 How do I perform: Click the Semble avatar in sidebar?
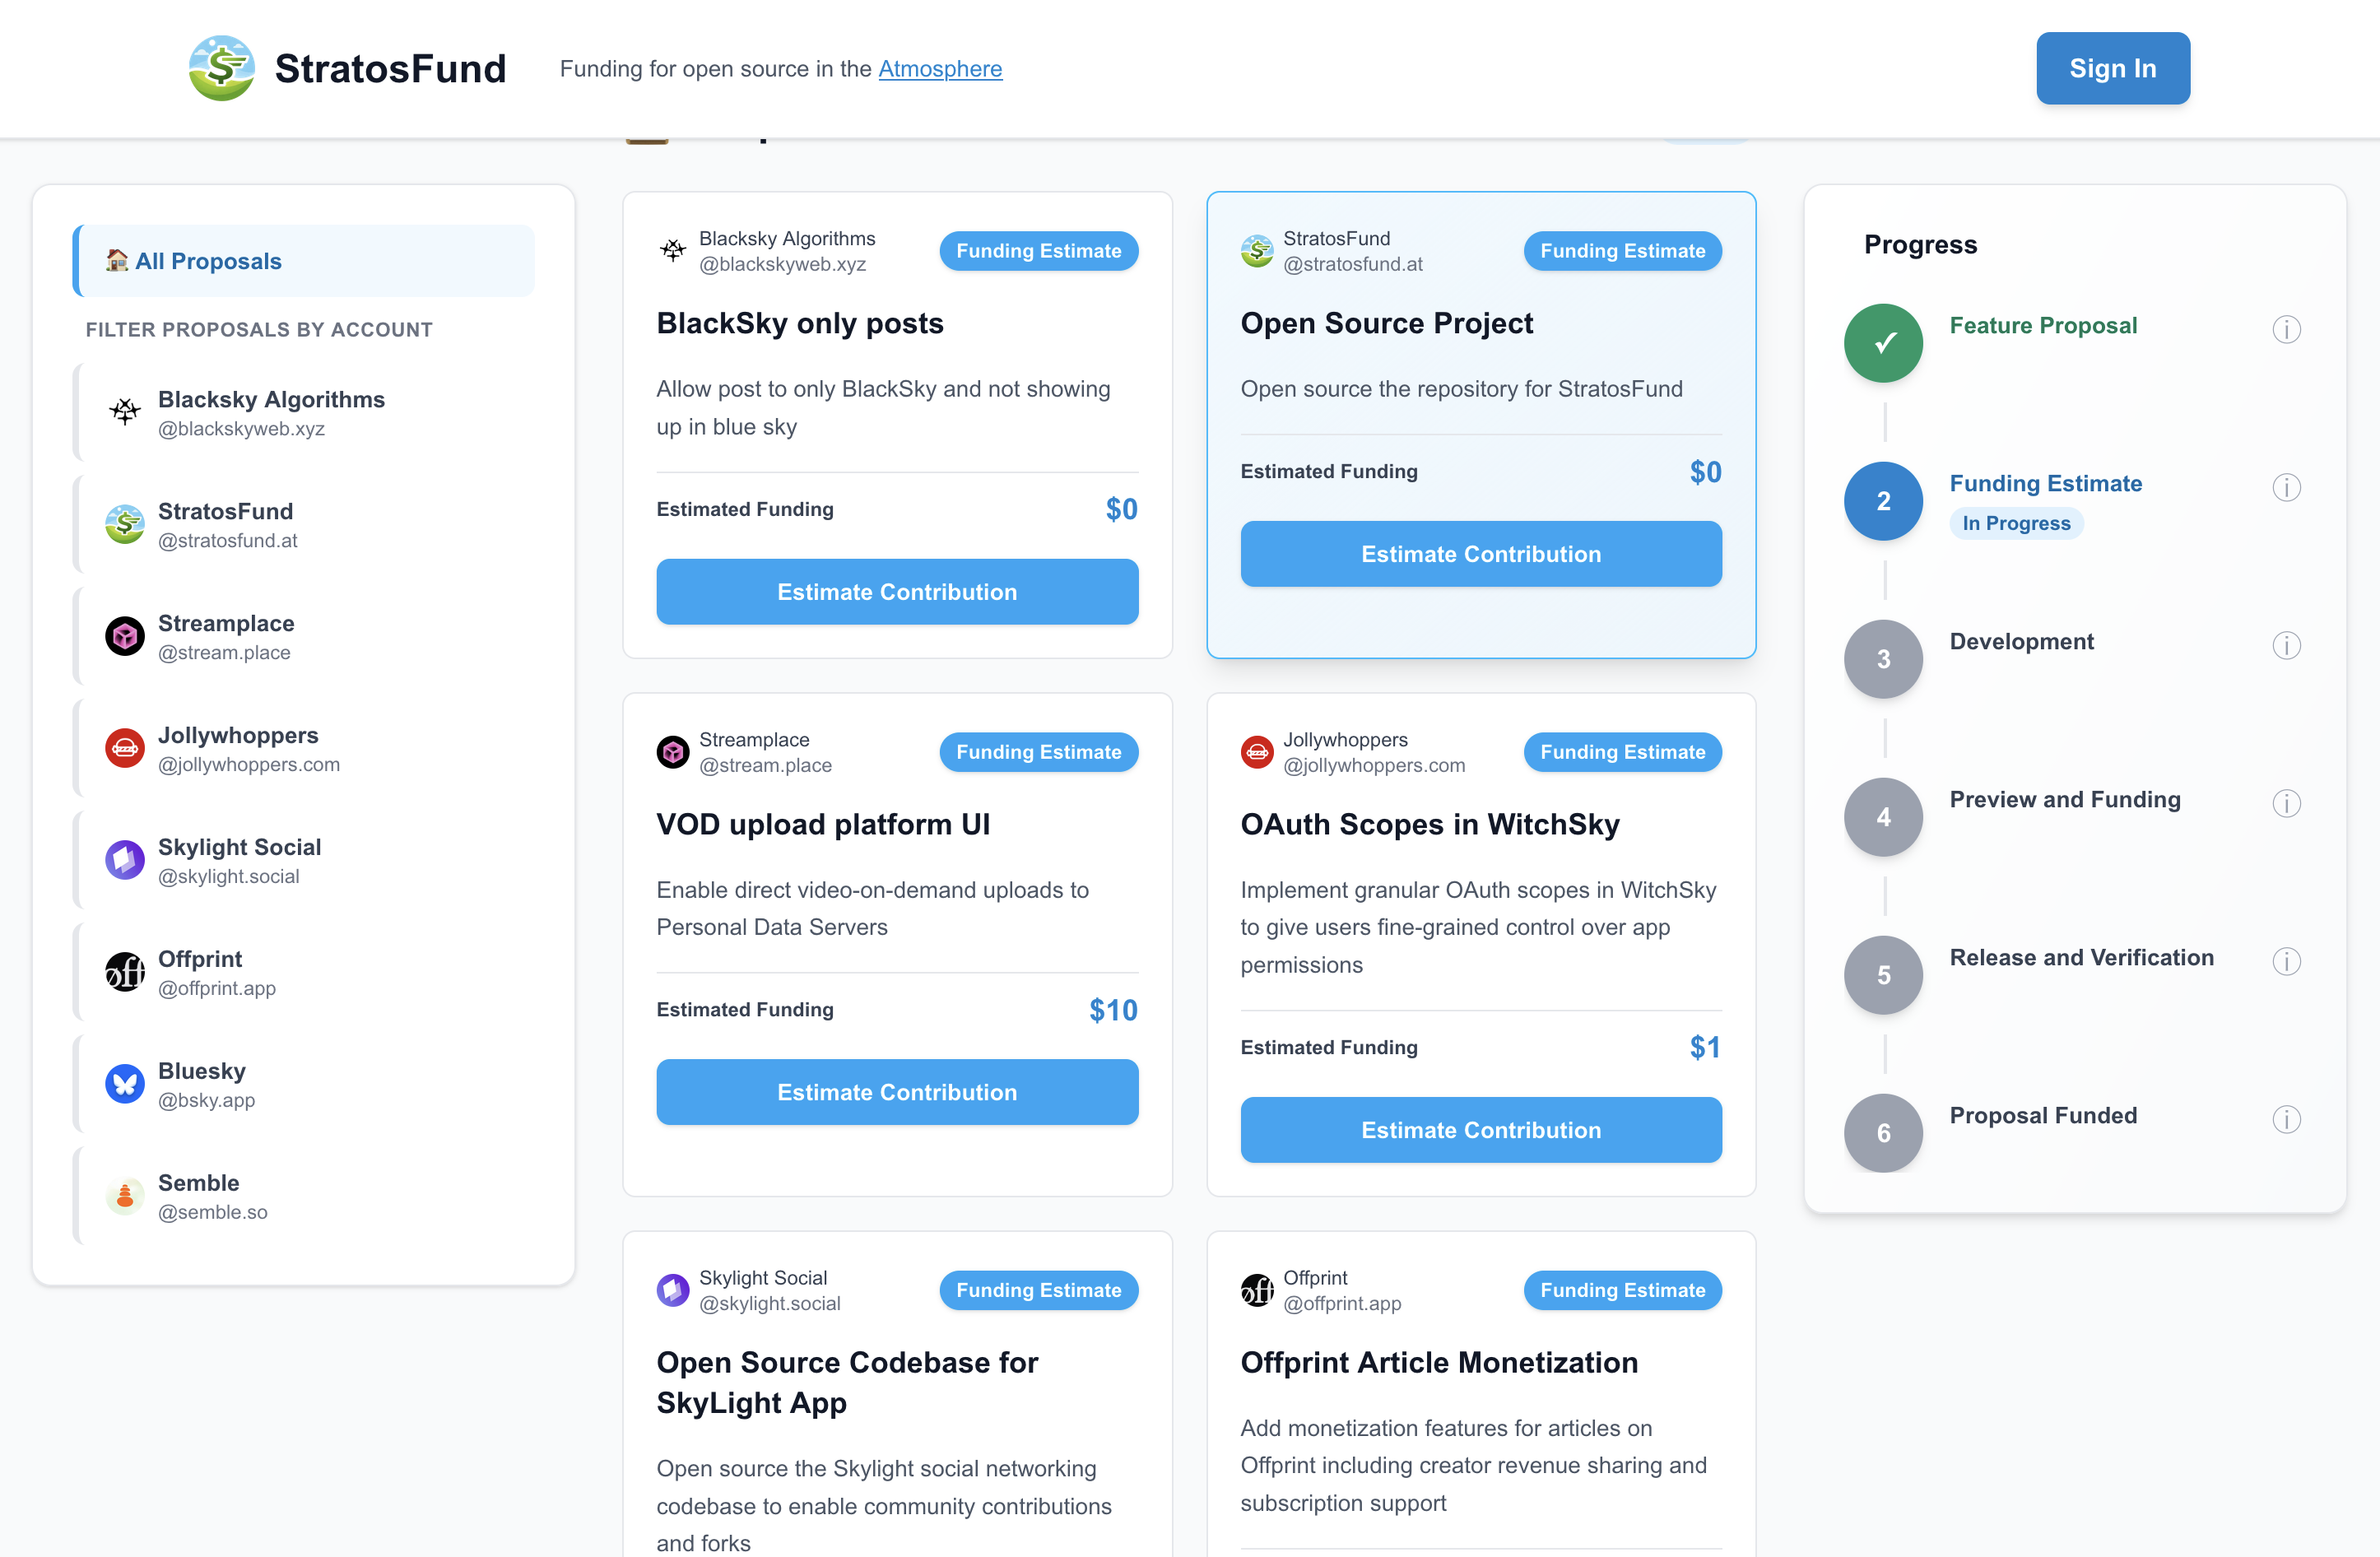tap(125, 1195)
